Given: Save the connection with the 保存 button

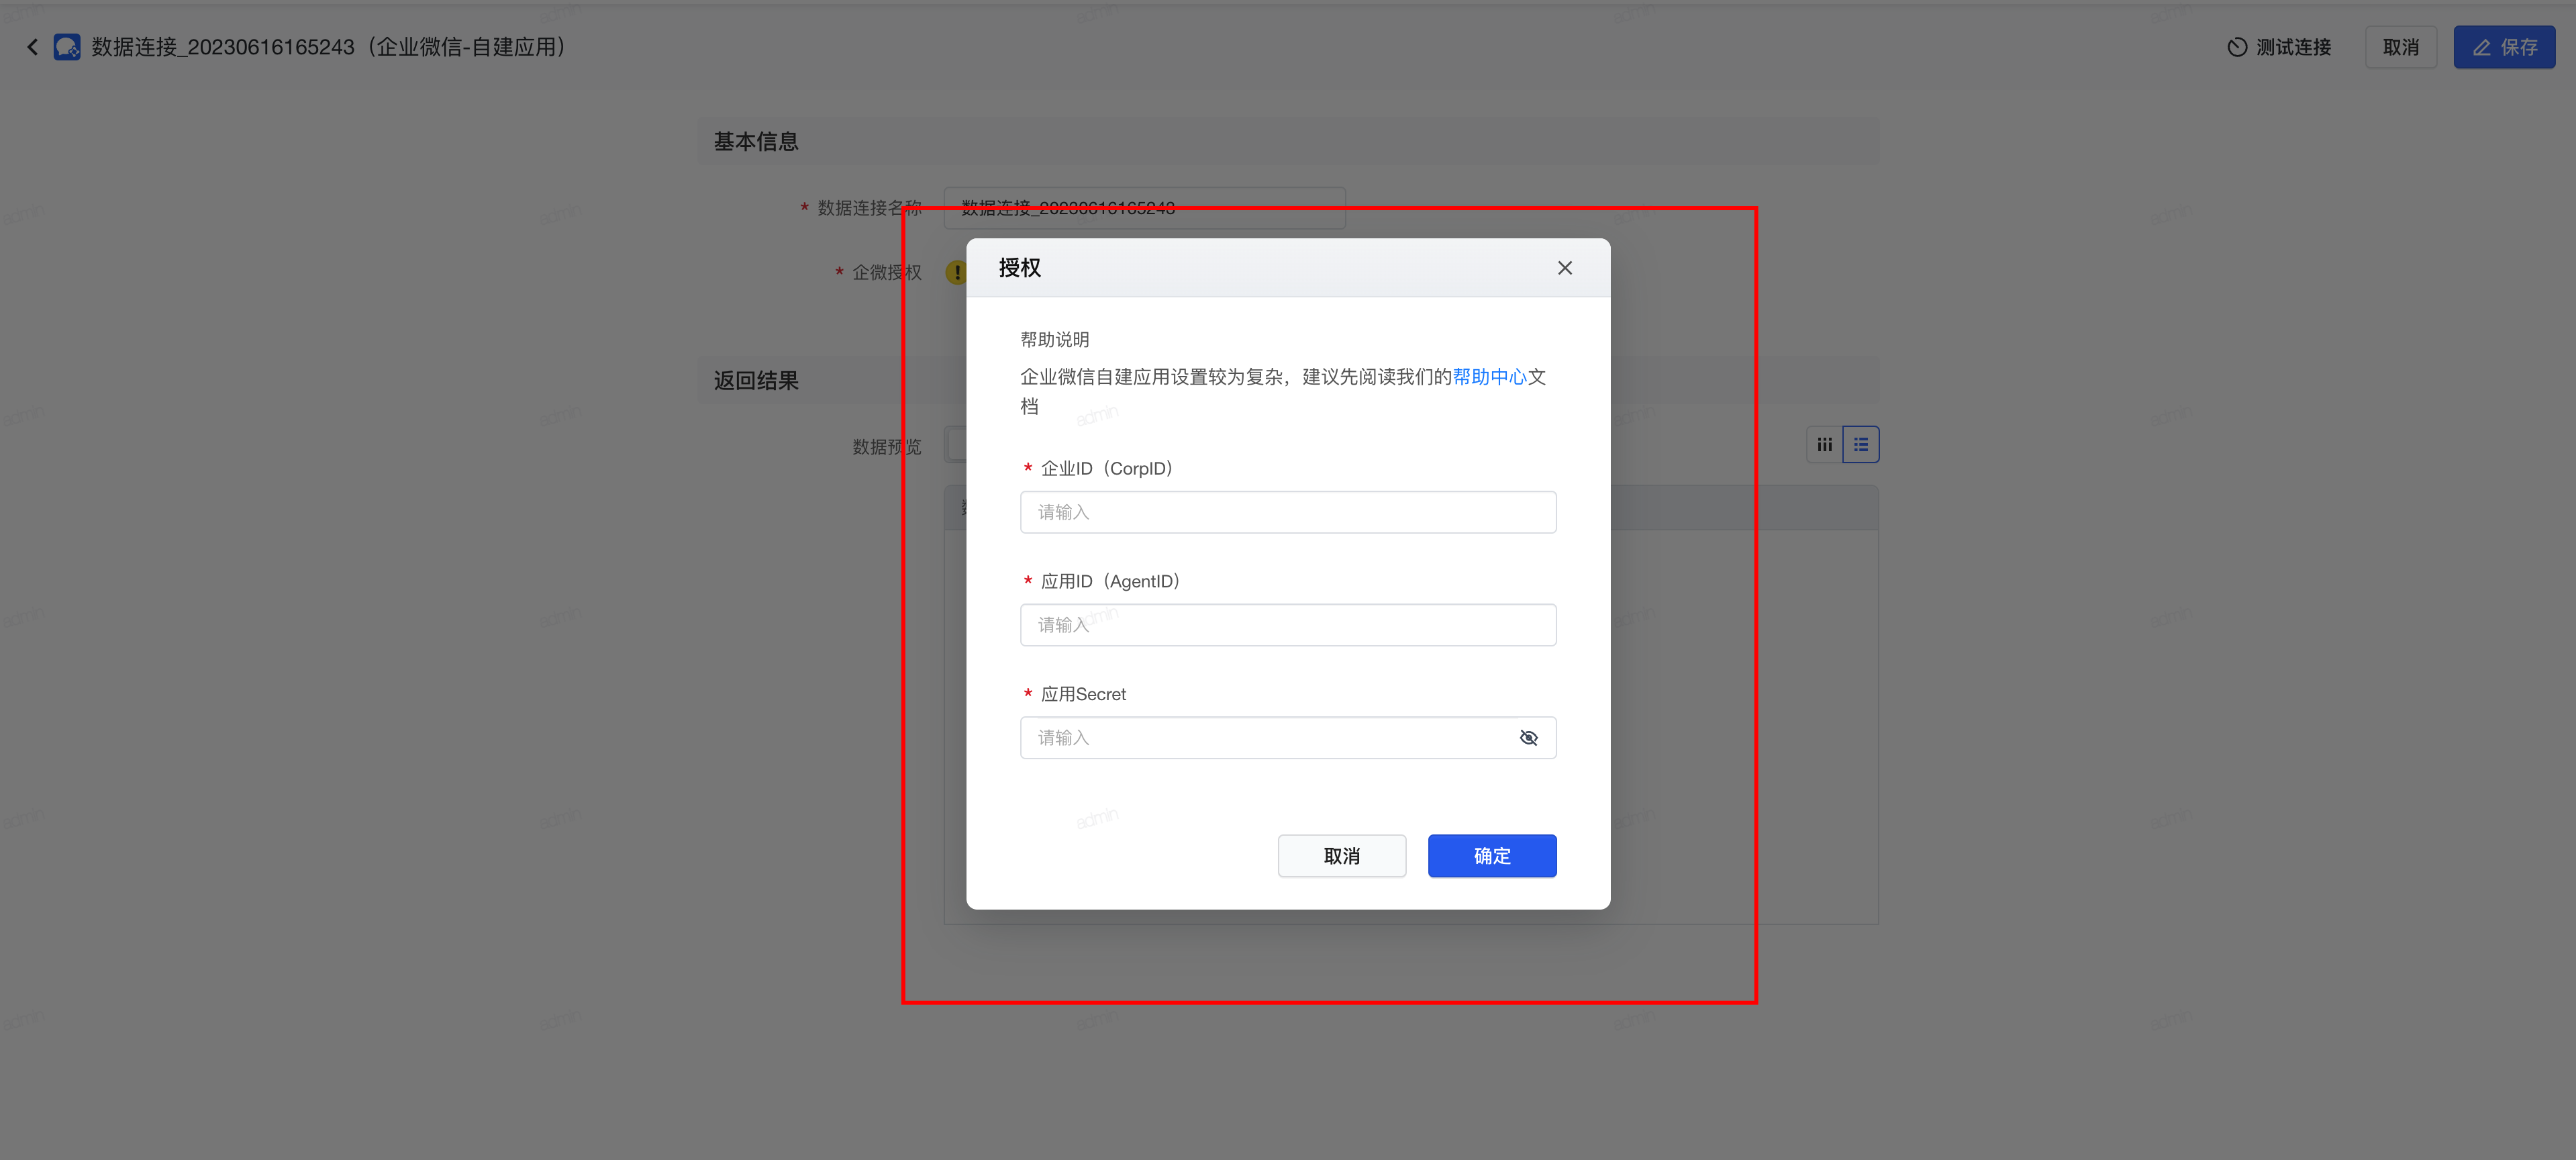Looking at the screenshot, I should [2504, 47].
